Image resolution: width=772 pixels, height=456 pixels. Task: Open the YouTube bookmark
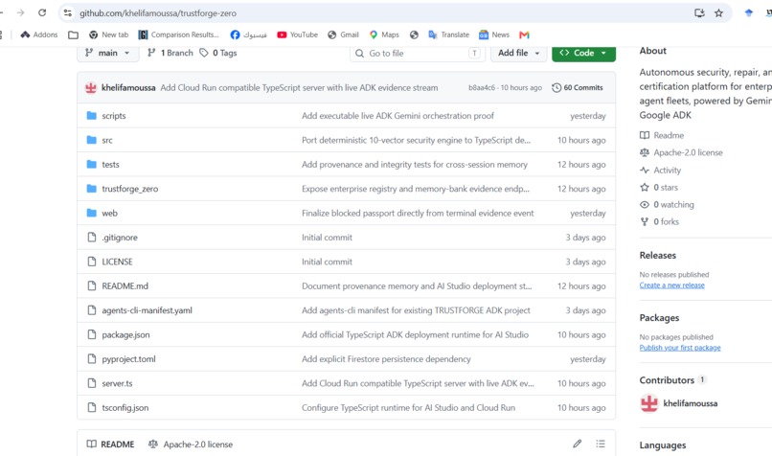tap(297, 34)
